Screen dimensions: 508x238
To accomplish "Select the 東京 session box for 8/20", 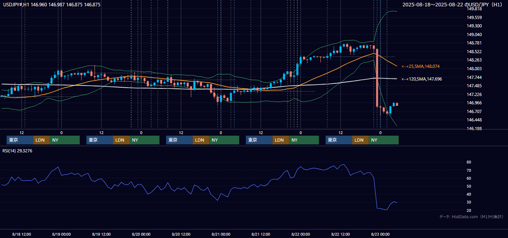I will (x=179, y=140).
